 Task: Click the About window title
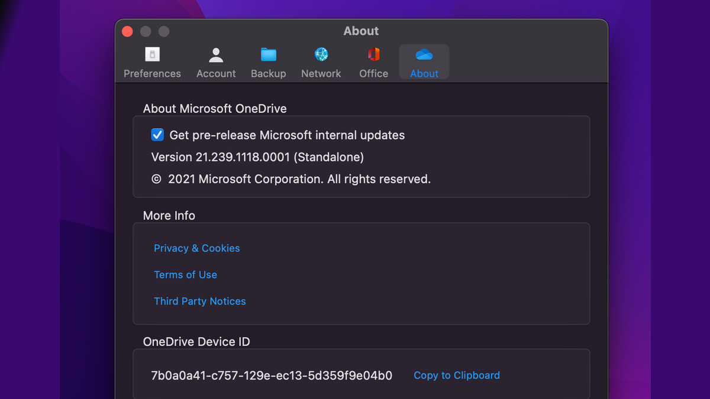361,31
